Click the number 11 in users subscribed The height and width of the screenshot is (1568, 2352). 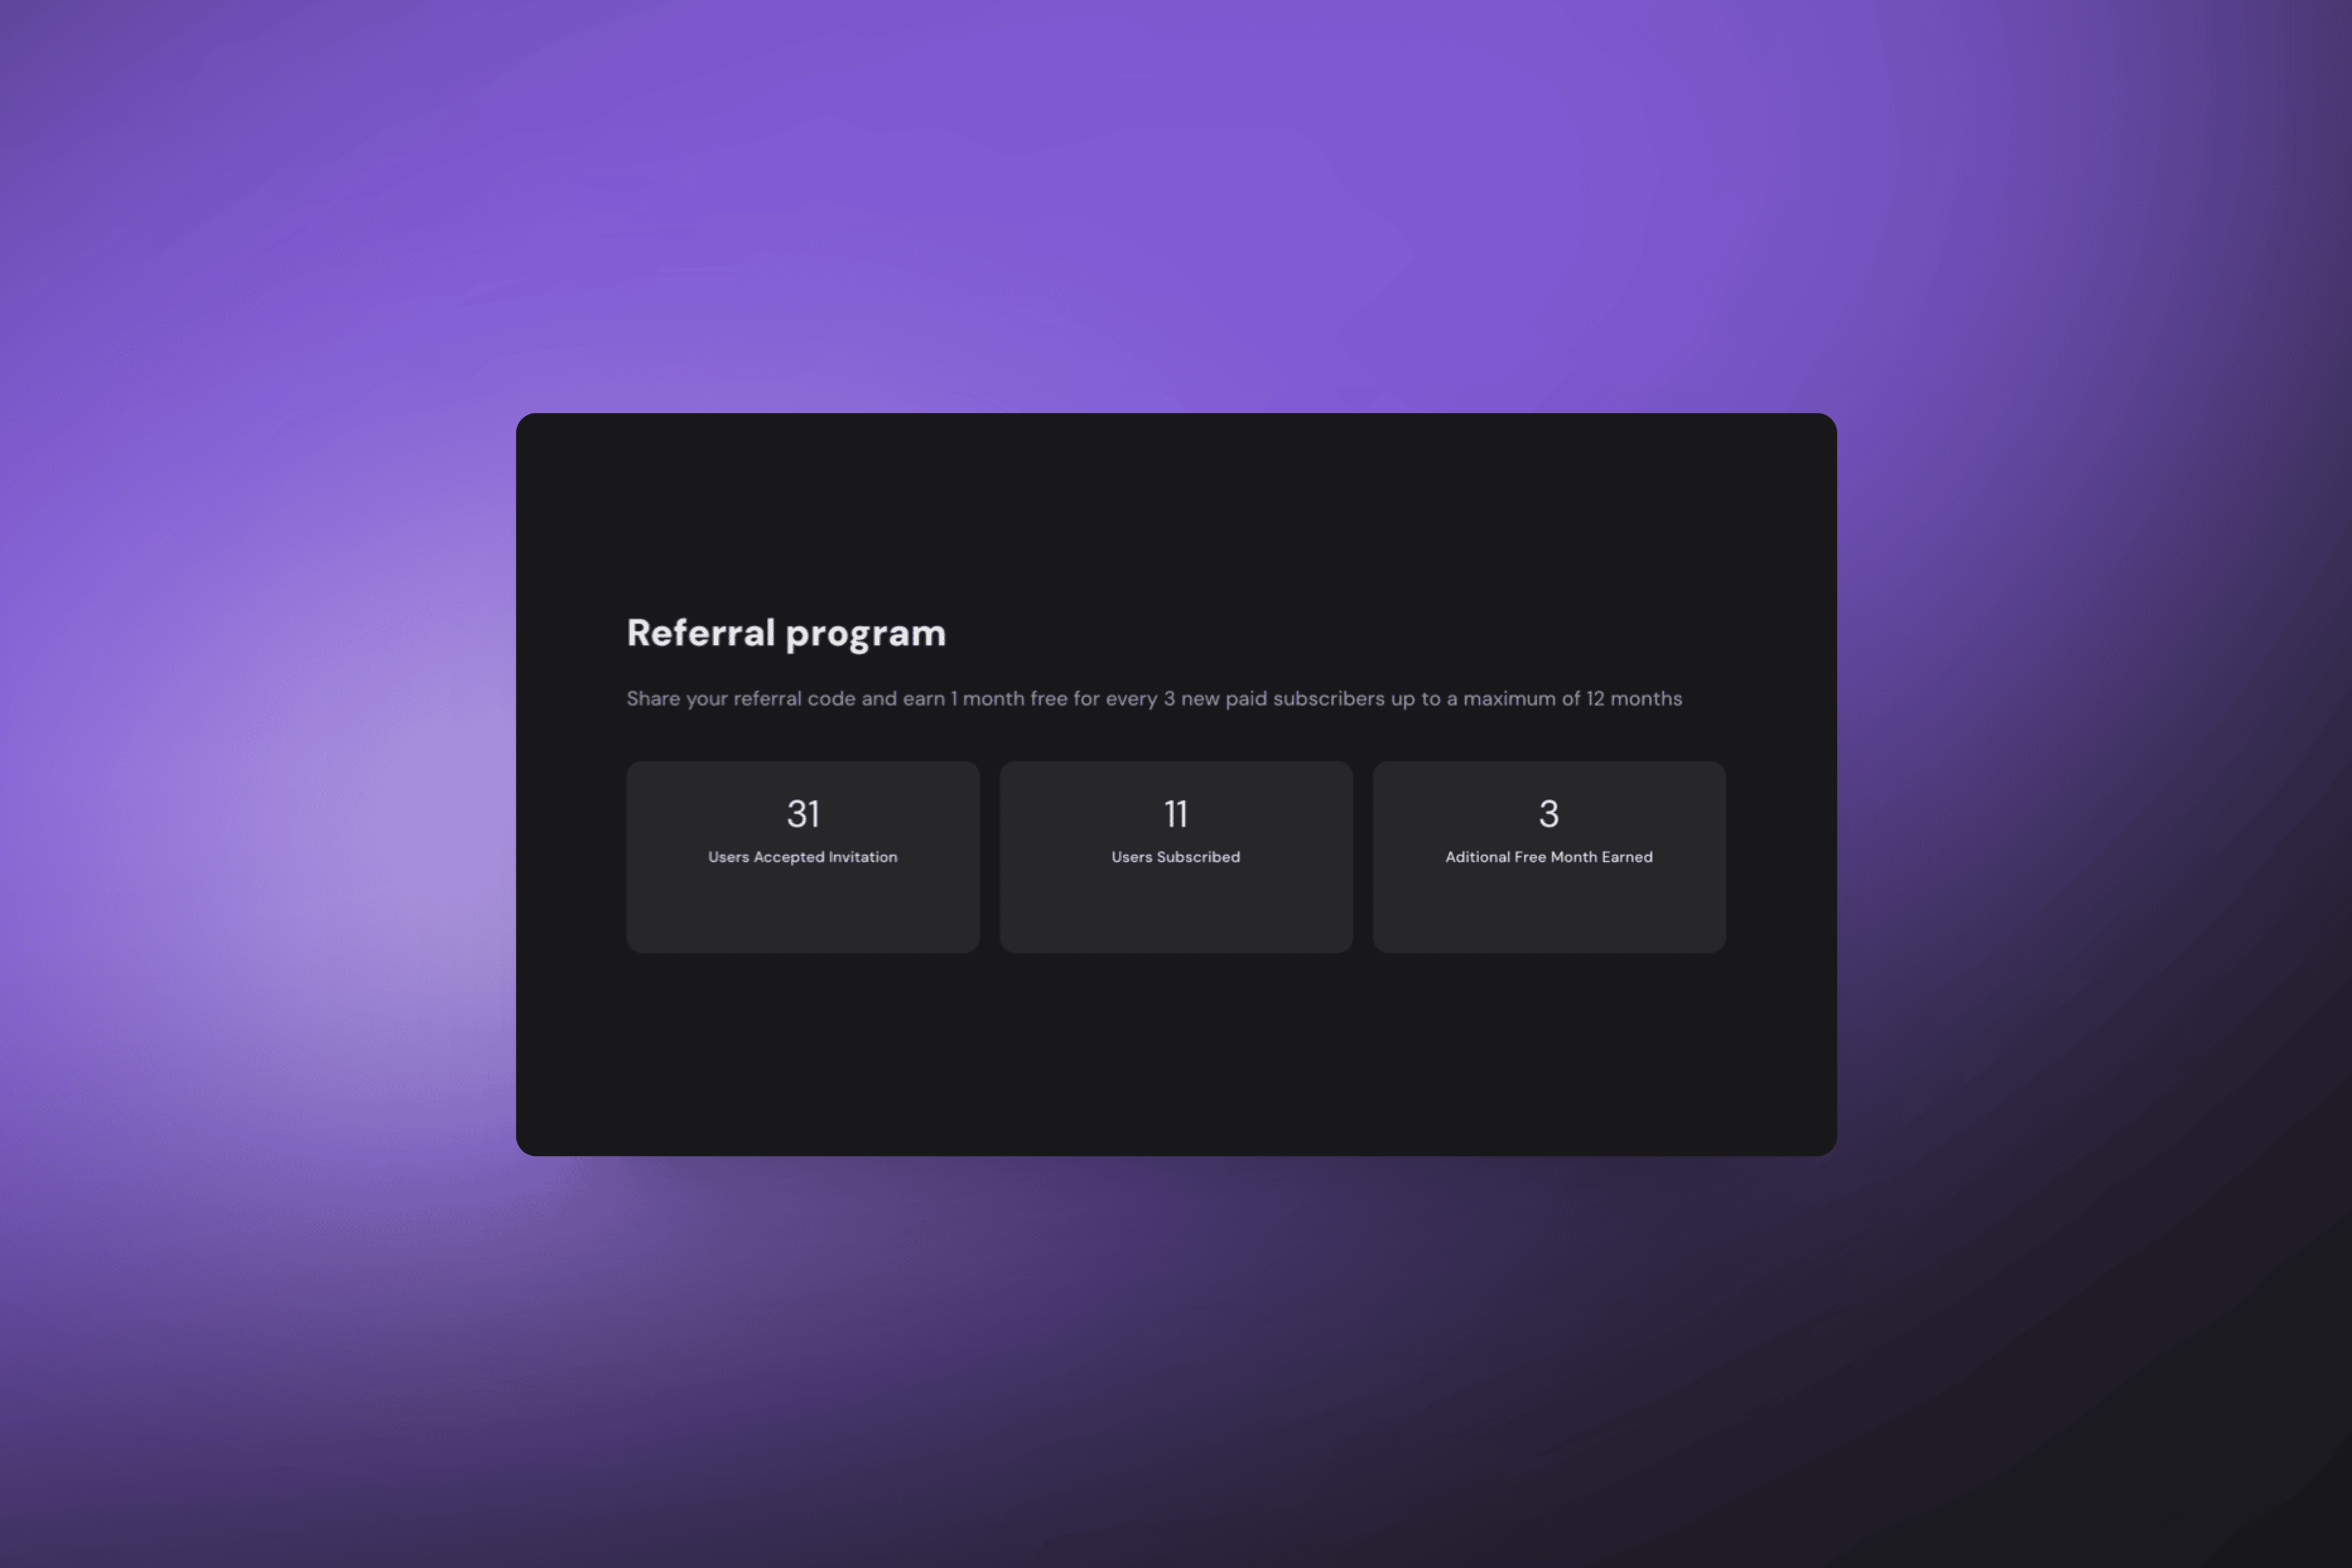pos(1176,814)
